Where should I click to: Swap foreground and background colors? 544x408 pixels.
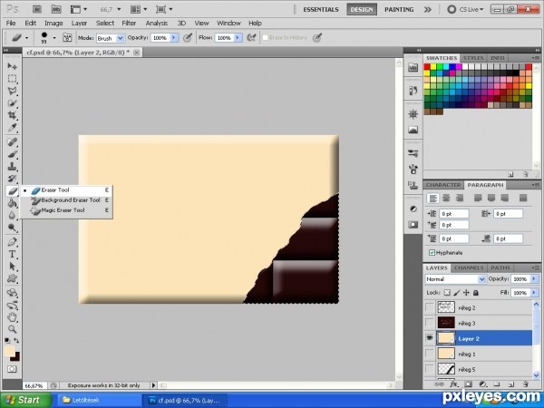click(x=16, y=341)
